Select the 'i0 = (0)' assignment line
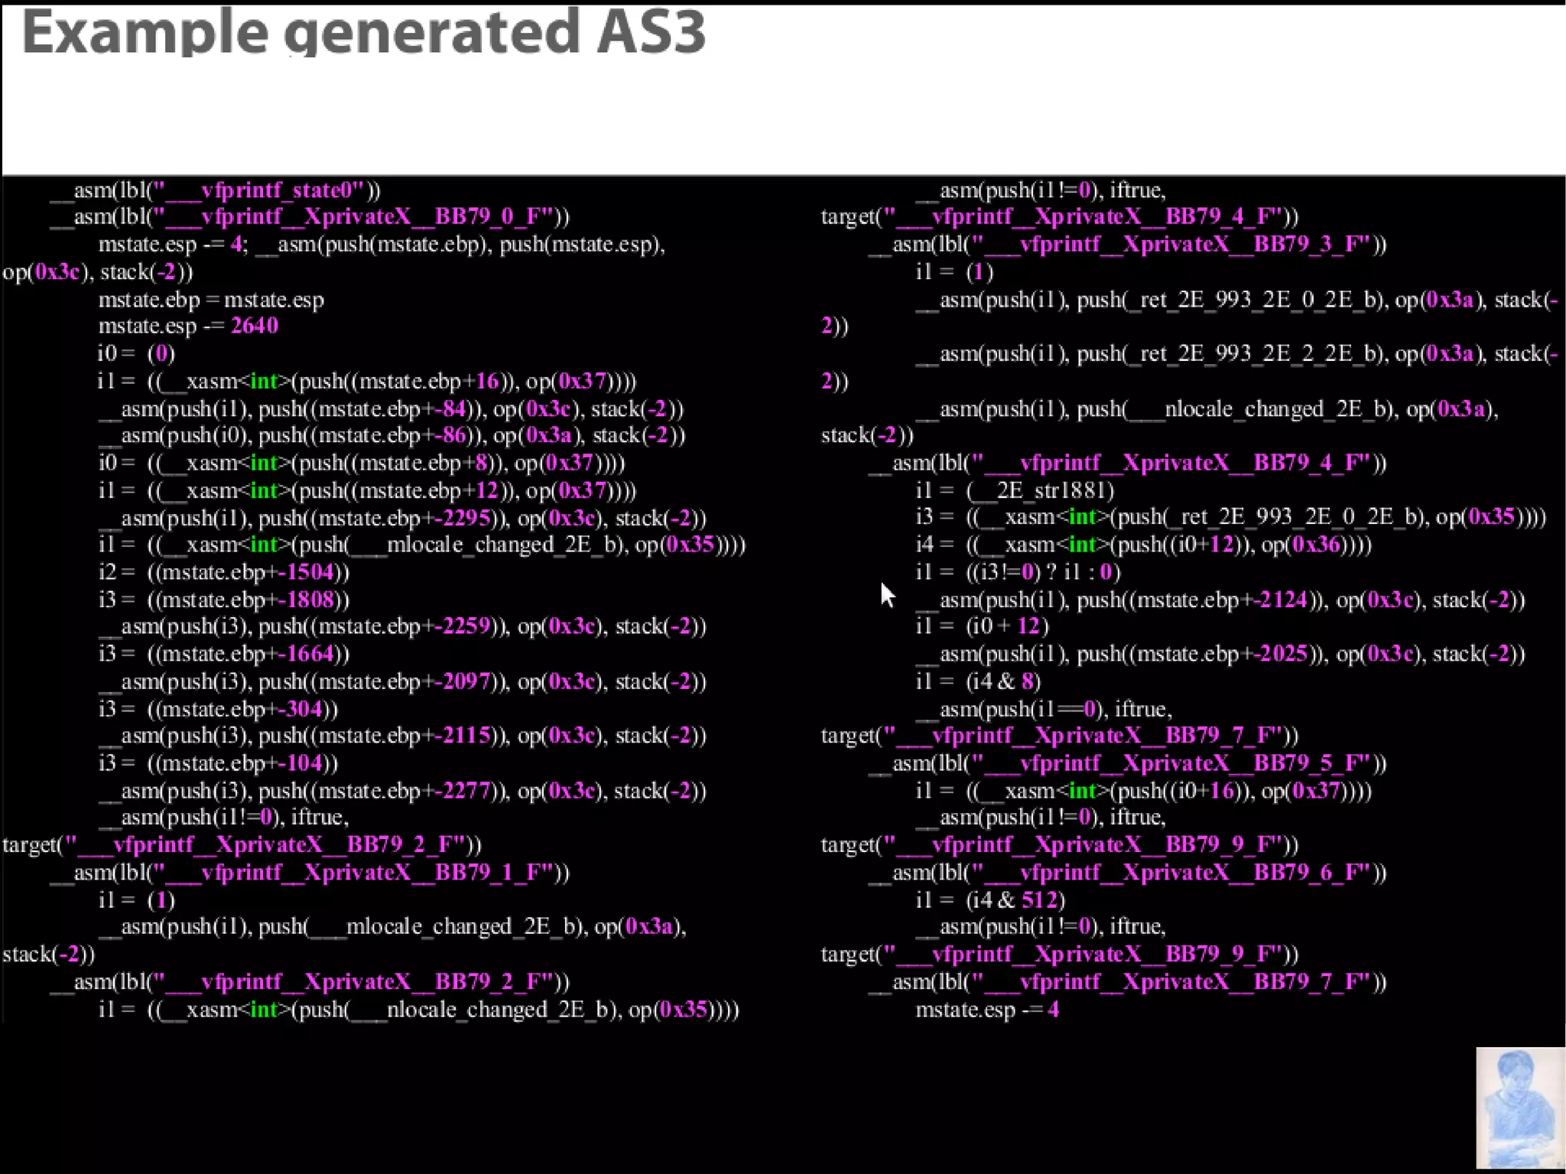The image size is (1566, 1174). pos(136,353)
